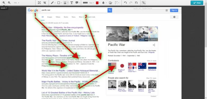This screenshot has height=99, width=207.
Task: Select the arrow annotation tool
Action: point(65,3)
